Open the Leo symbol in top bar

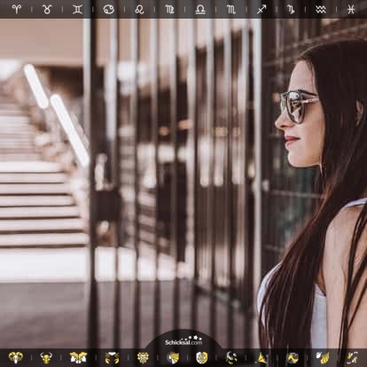pos(139,9)
